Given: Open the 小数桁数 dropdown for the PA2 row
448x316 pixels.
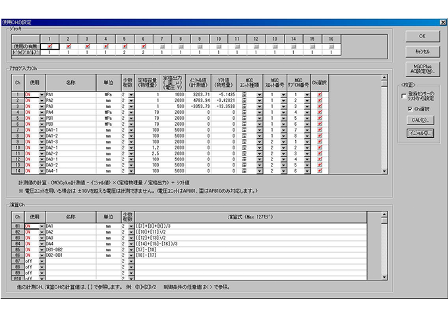Looking at the screenshot, I should (131, 101).
